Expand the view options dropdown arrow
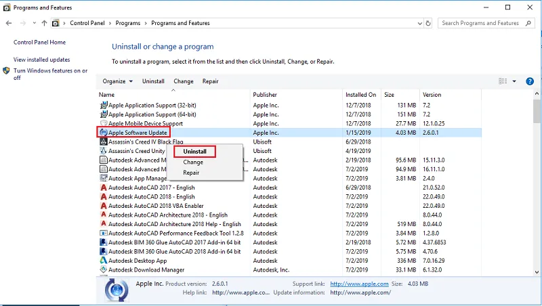The image size is (542, 306). 514,81
